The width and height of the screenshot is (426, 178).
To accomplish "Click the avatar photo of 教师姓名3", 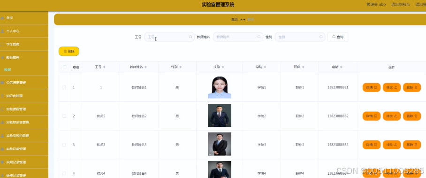I will click(220, 144).
